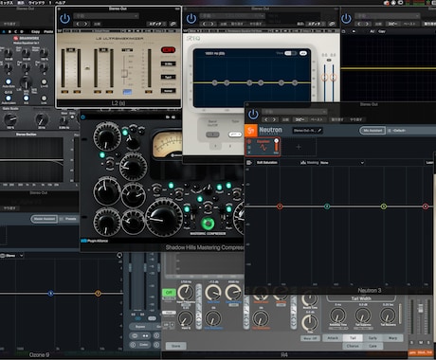
Task: Open the ウインドウ menu in menu bar
Action: coord(36,3)
